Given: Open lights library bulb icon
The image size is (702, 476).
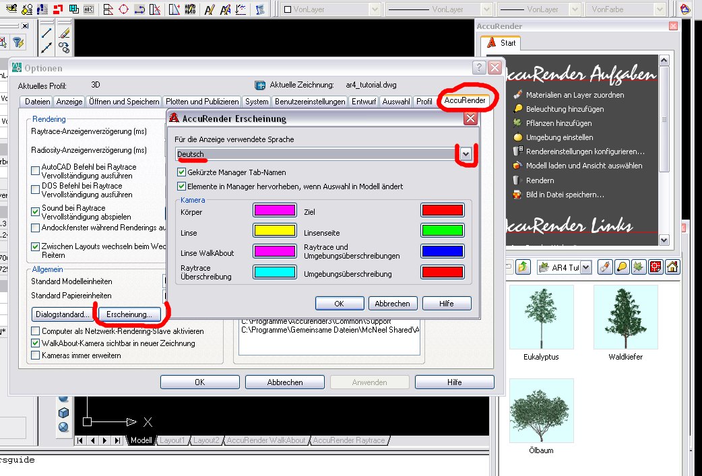Looking at the screenshot, I should click(621, 267).
